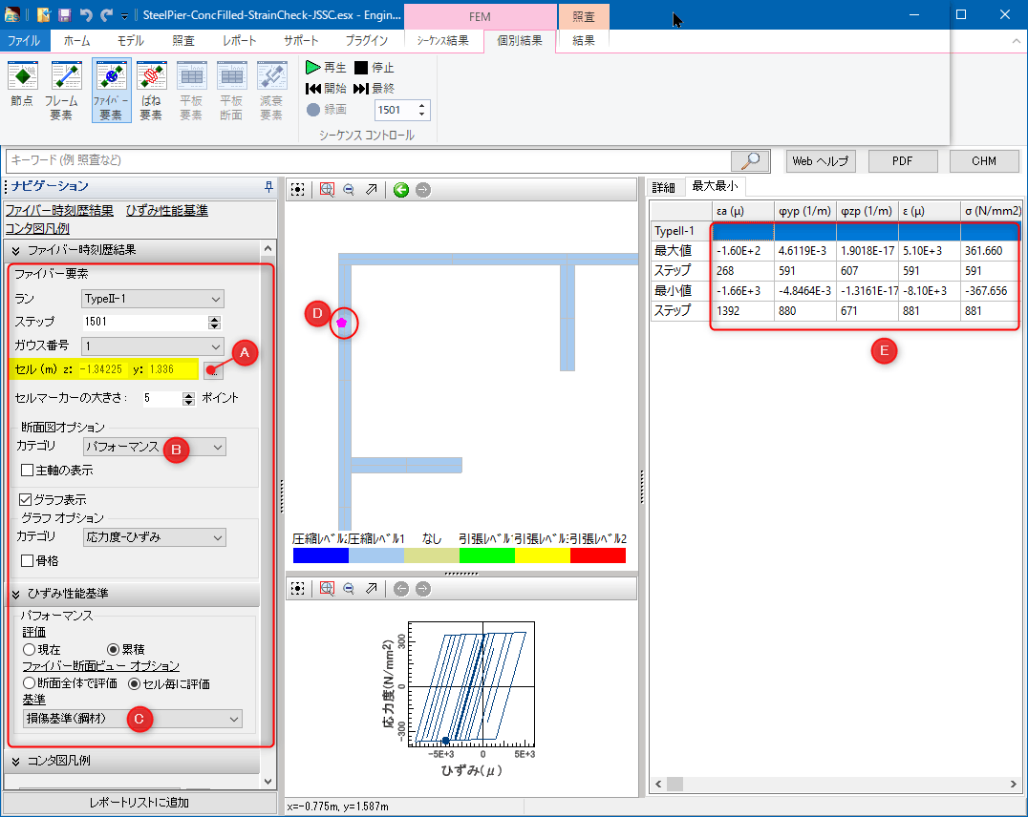
Task: Uncheck the グラフ表示 checkbox
Action: tap(26, 499)
